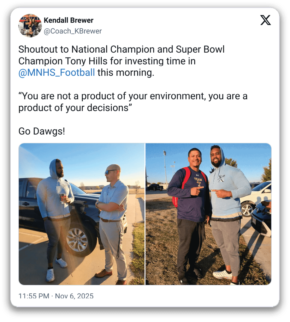Open the @Coach_KBrewer handle
This screenshot has height=322, width=290.
pyautogui.click(x=73, y=31)
